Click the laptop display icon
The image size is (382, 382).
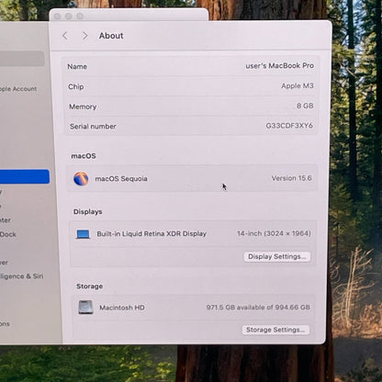coord(83,234)
